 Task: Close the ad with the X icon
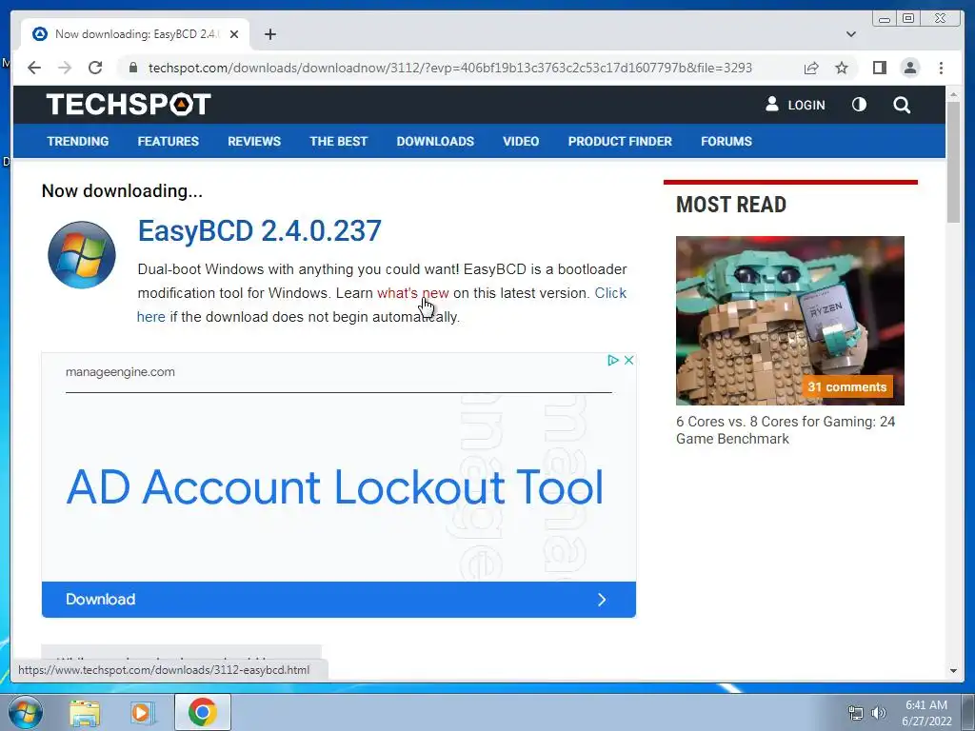tap(628, 360)
